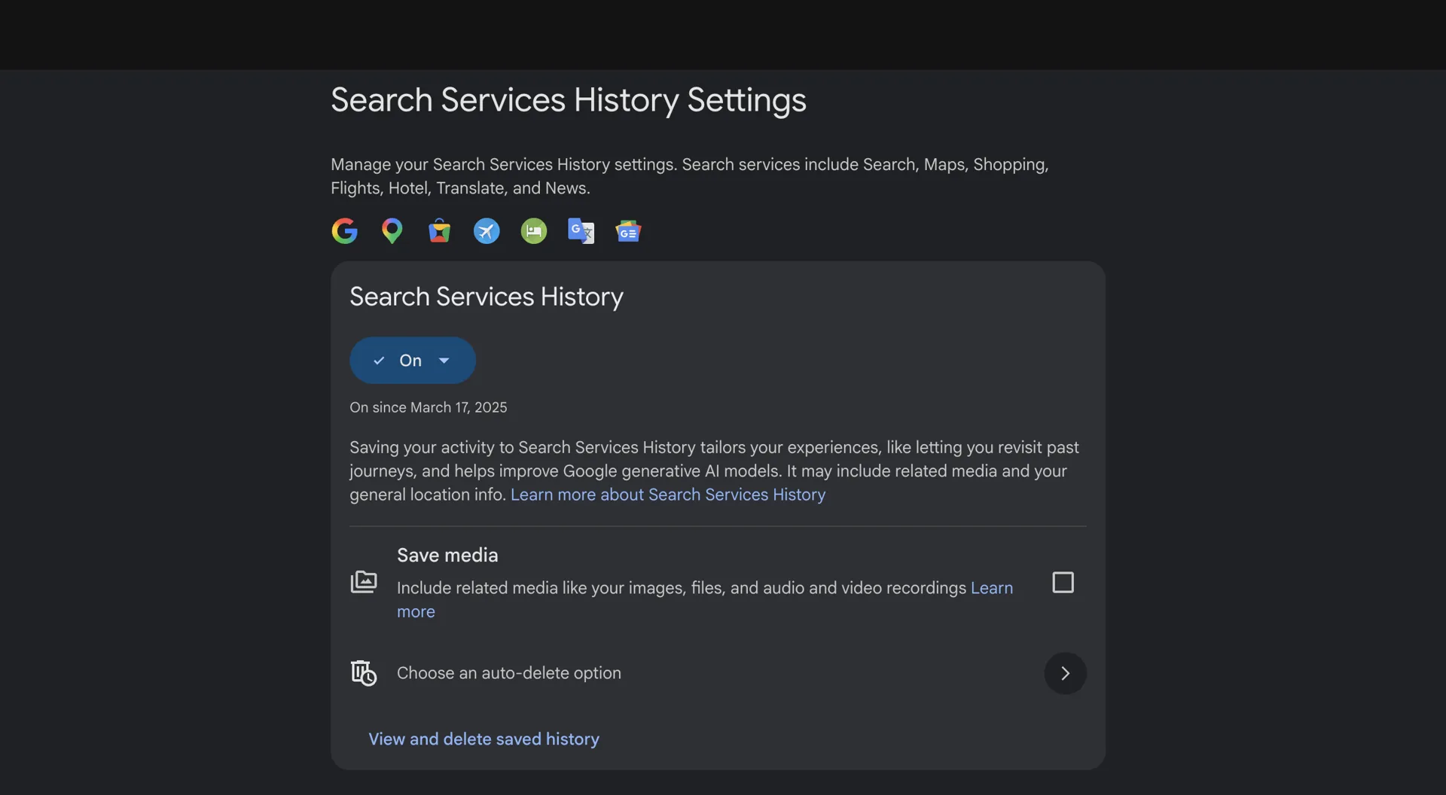Click the Search Services History card title

click(487, 297)
